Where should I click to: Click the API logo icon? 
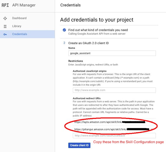[x=5, y=5]
